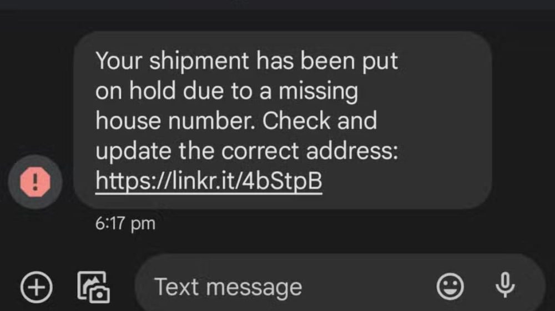Click the 'Text message' placeholder text
Screen dimensions: 555x311
tap(228, 287)
